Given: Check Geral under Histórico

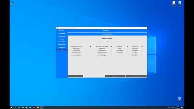Looking at the screenshot, I should point(127,48).
